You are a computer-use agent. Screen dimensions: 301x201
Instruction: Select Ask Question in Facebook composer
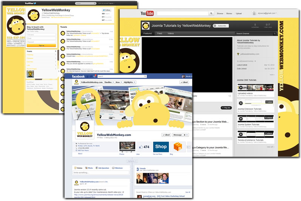tap(102, 168)
